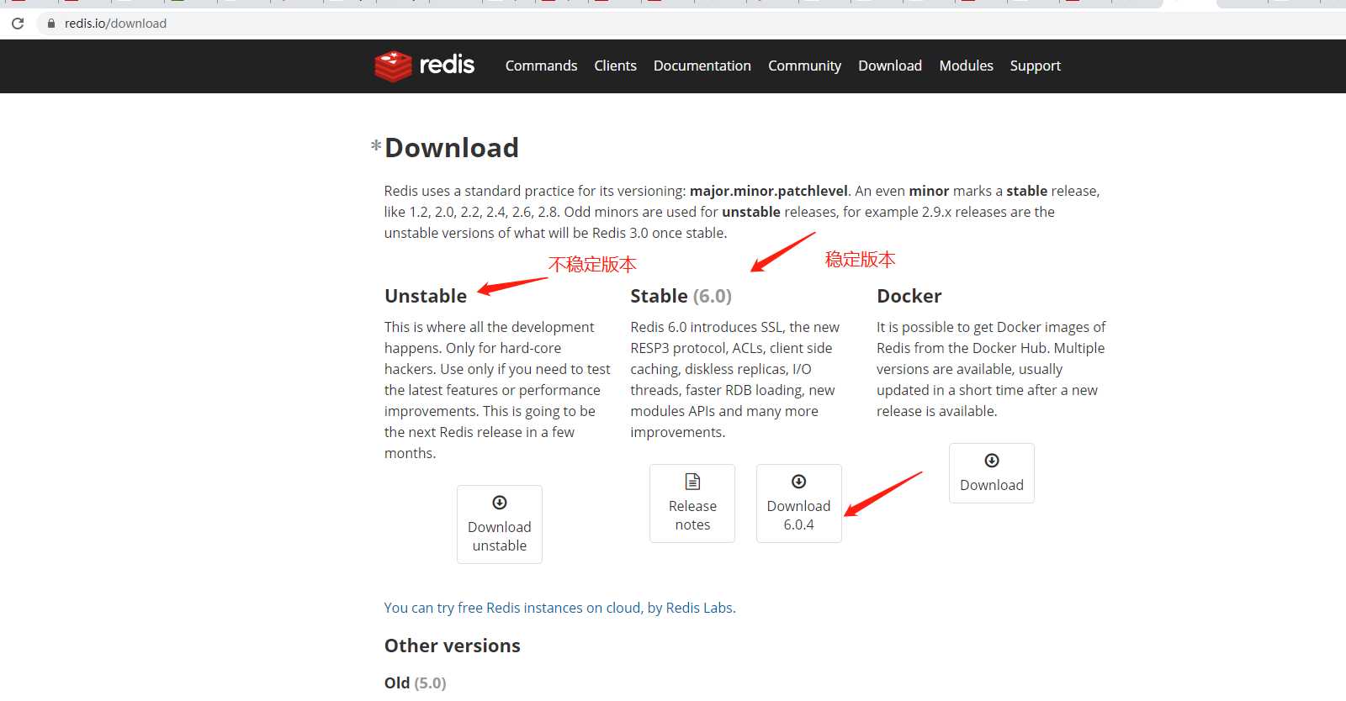Click the Redis logo in the header
This screenshot has height=701, width=1346.
pyautogui.click(x=425, y=66)
